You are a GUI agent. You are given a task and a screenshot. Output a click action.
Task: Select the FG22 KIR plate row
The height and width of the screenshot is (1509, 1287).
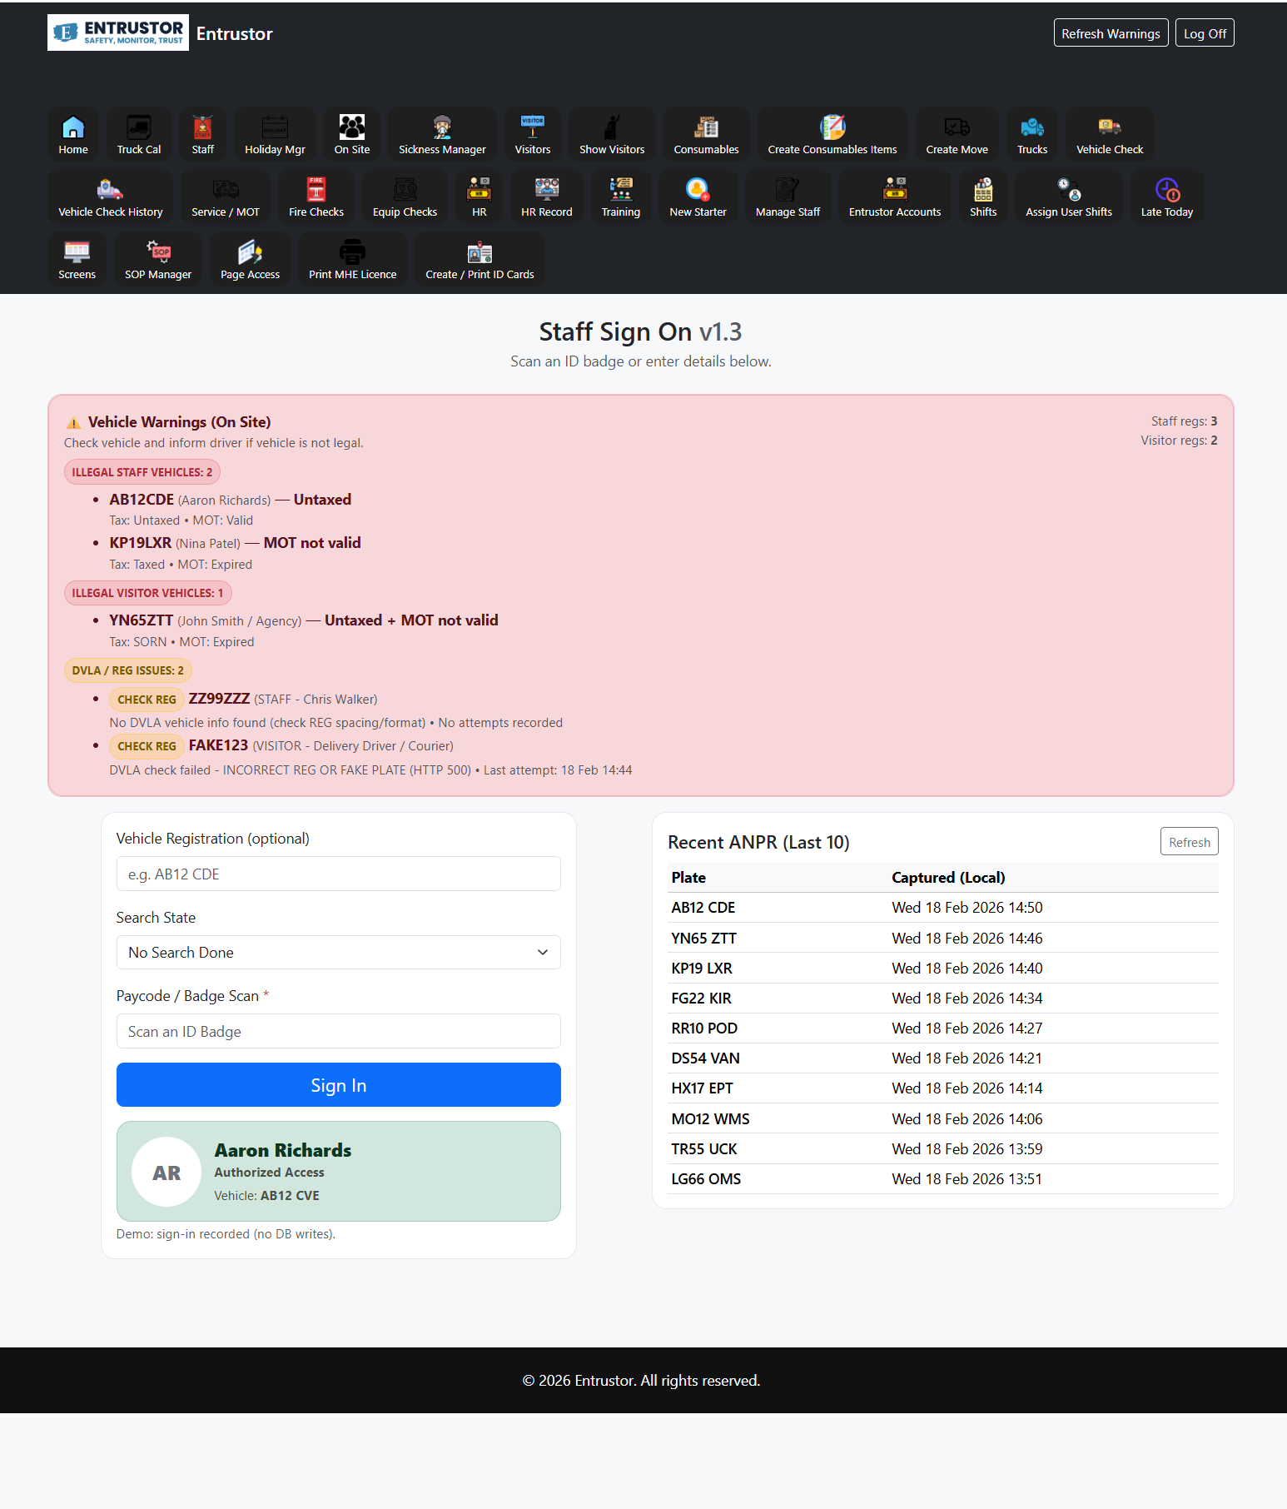coord(943,999)
